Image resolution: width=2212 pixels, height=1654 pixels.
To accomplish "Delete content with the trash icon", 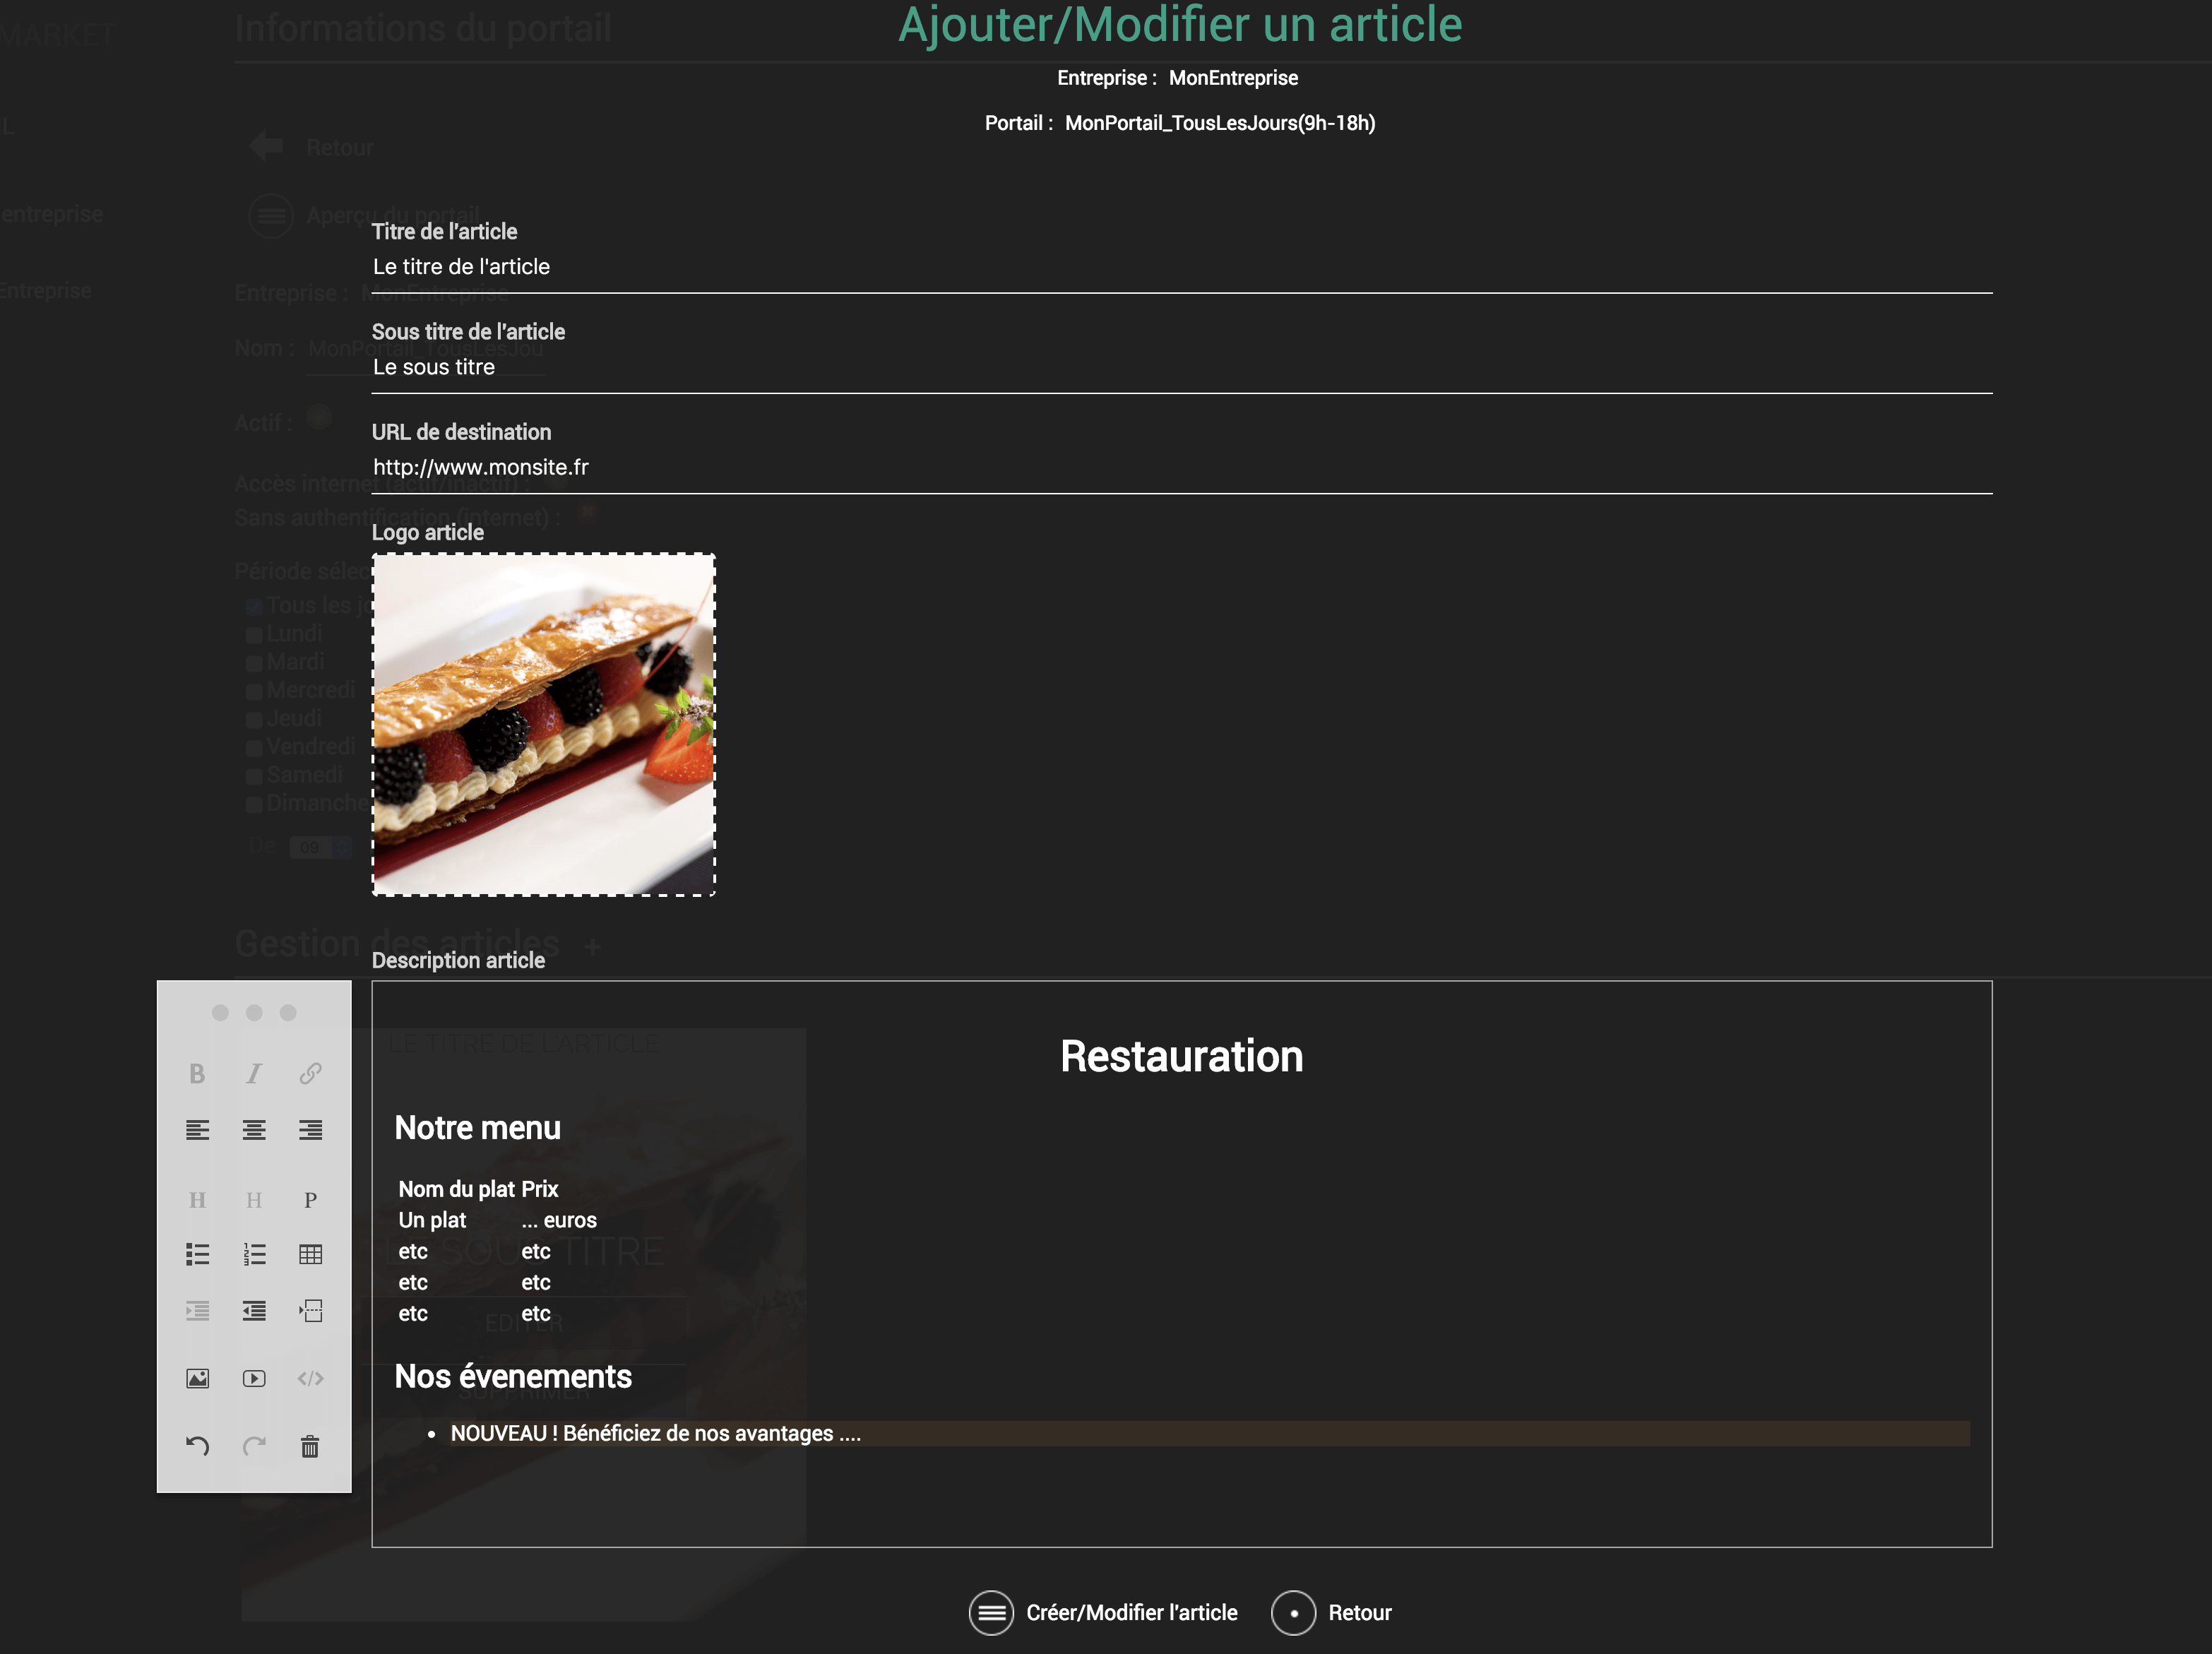I will point(310,1446).
